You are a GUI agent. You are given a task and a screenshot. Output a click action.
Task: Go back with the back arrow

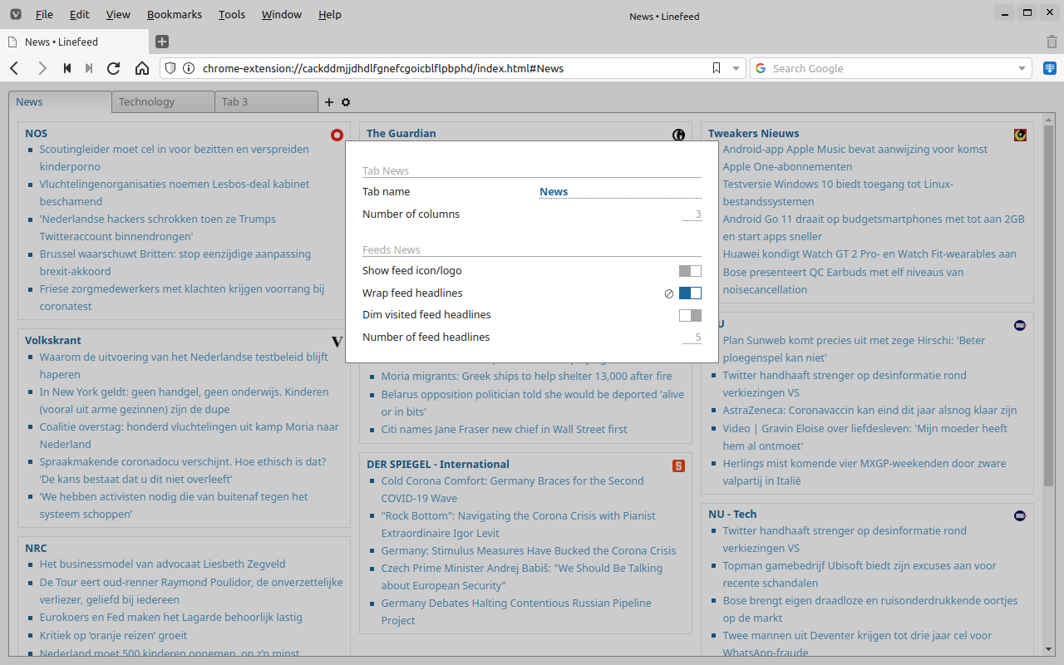click(x=14, y=68)
